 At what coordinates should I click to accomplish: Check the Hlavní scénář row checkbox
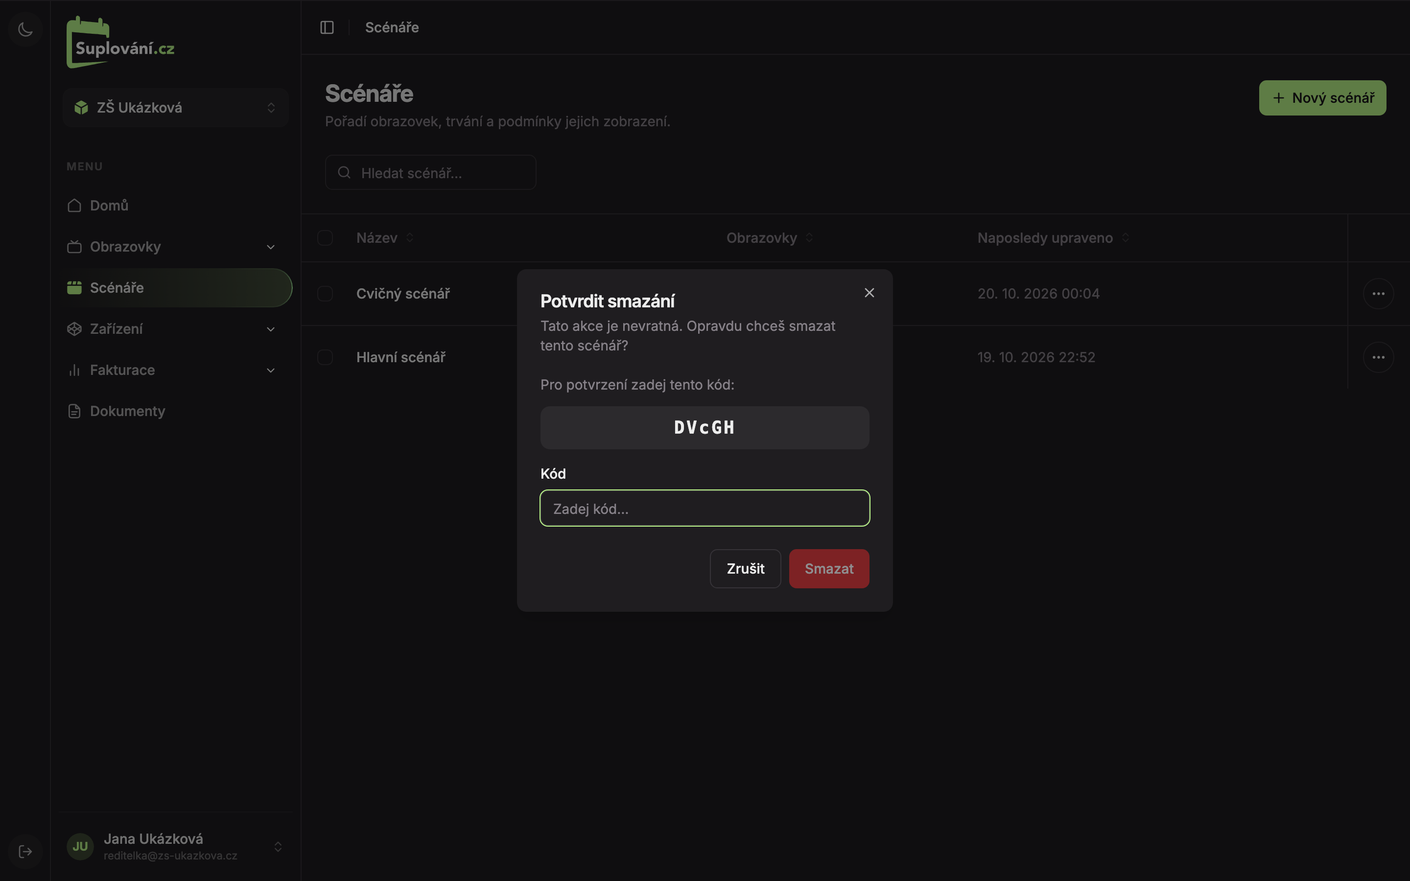coord(325,357)
